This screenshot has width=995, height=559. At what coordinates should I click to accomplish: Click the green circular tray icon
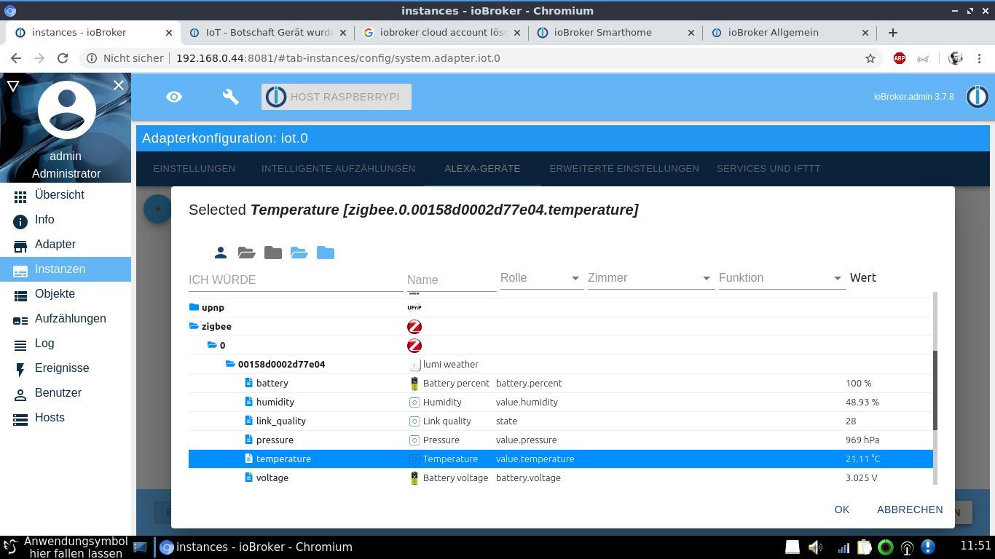(x=886, y=547)
